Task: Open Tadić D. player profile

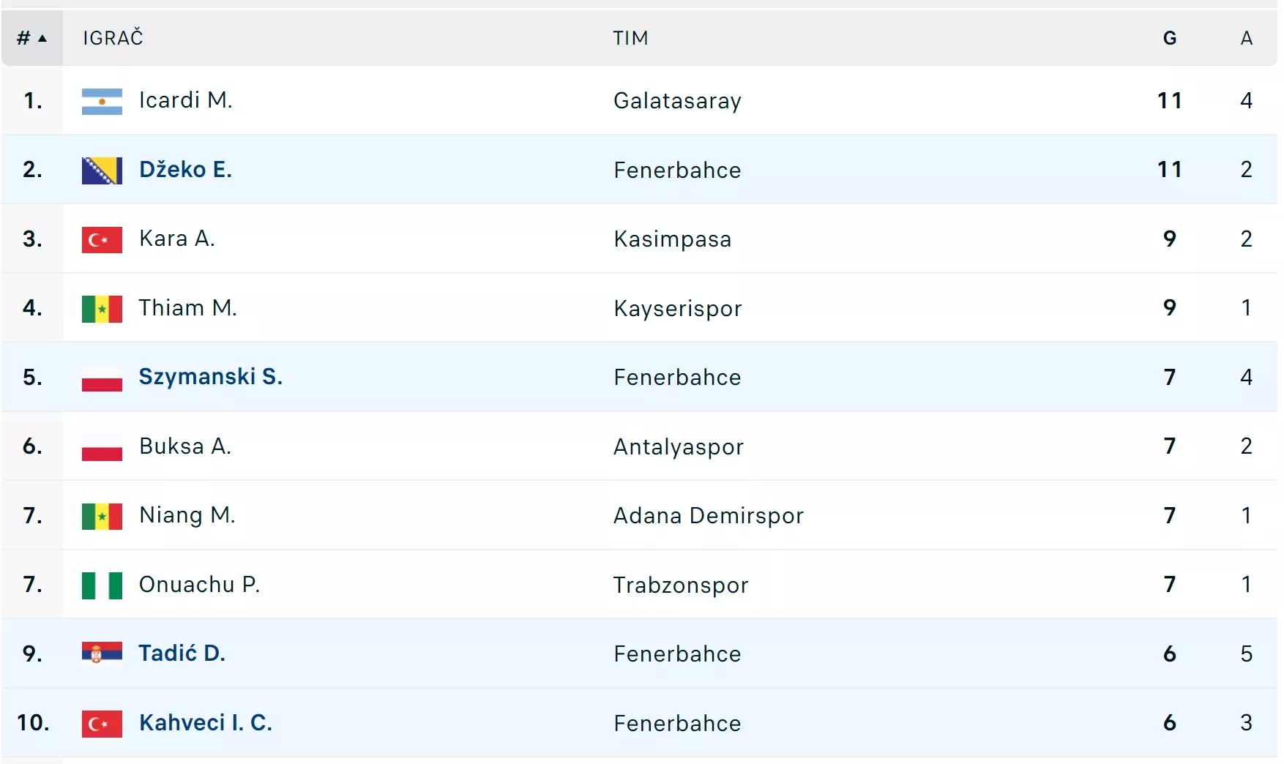Action: [182, 653]
